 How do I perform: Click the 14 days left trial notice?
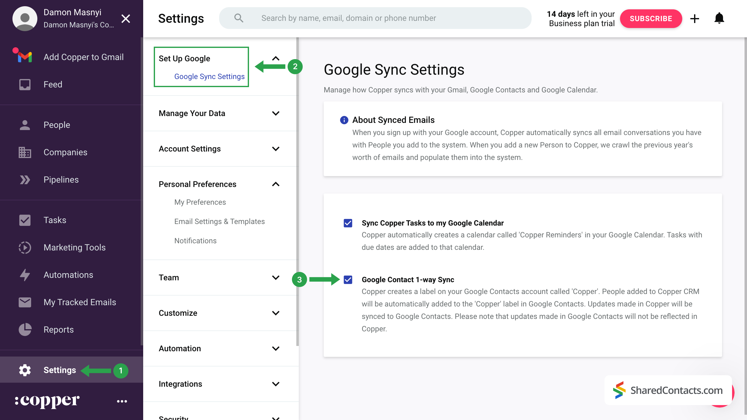[x=581, y=19]
